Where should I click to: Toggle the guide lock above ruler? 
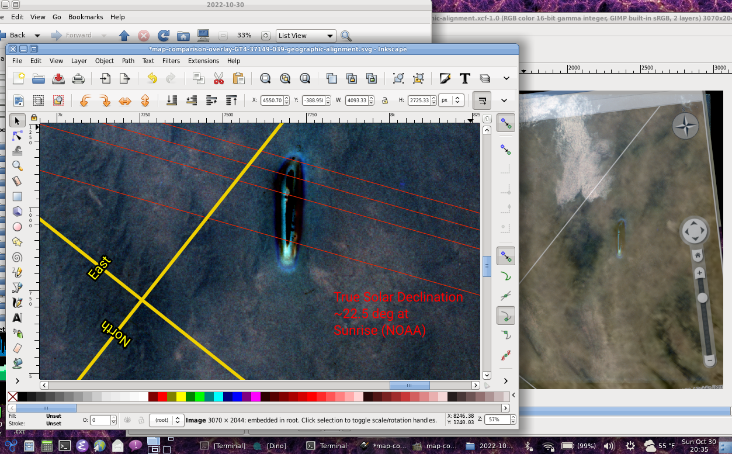point(34,117)
